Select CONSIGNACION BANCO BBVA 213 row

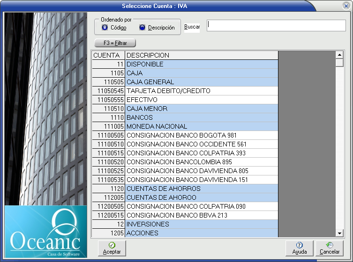(x=202, y=215)
